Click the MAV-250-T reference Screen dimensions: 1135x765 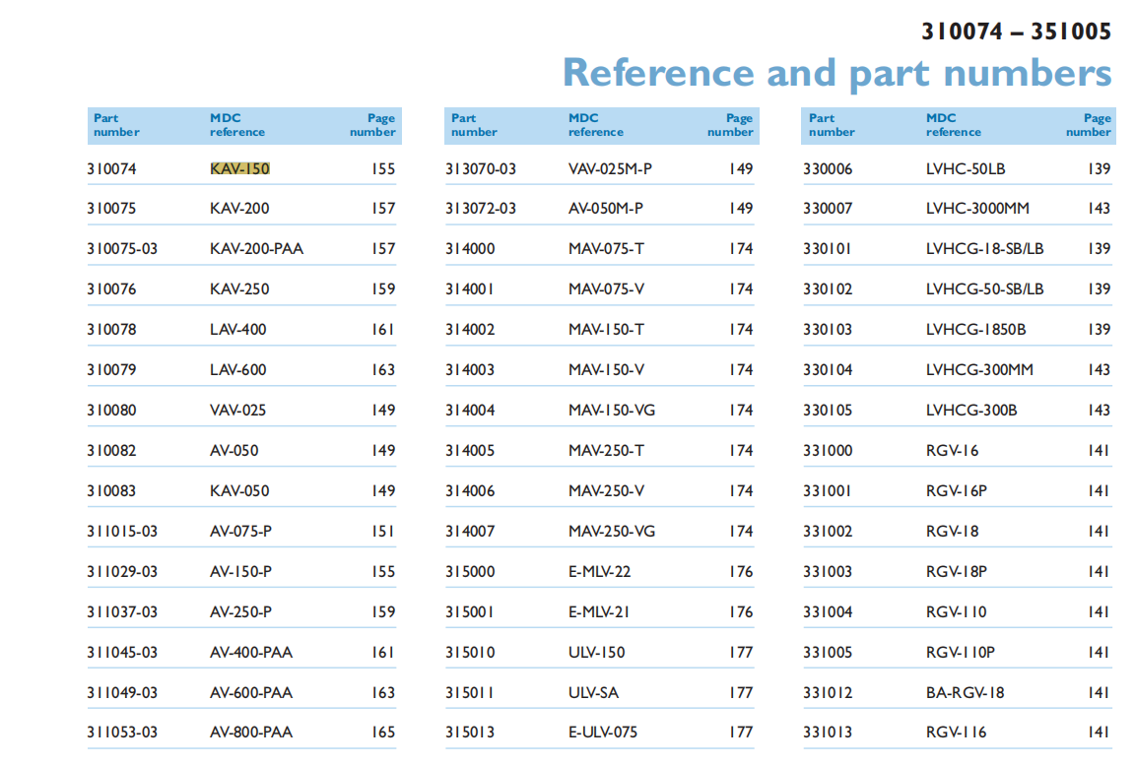pos(607,451)
